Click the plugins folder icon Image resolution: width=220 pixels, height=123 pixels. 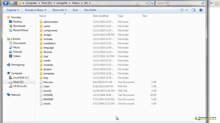[x=41, y=69]
